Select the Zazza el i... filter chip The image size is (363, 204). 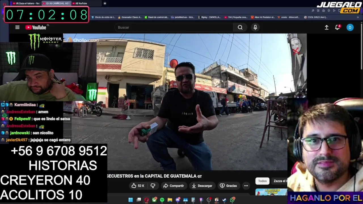coord(280,181)
